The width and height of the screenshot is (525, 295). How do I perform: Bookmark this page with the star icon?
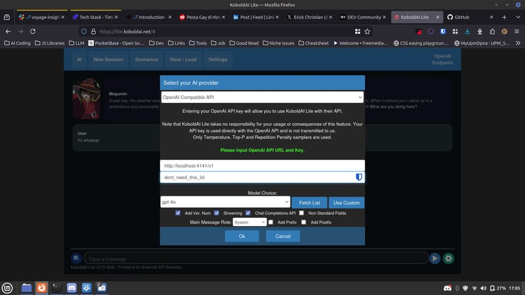point(367,31)
